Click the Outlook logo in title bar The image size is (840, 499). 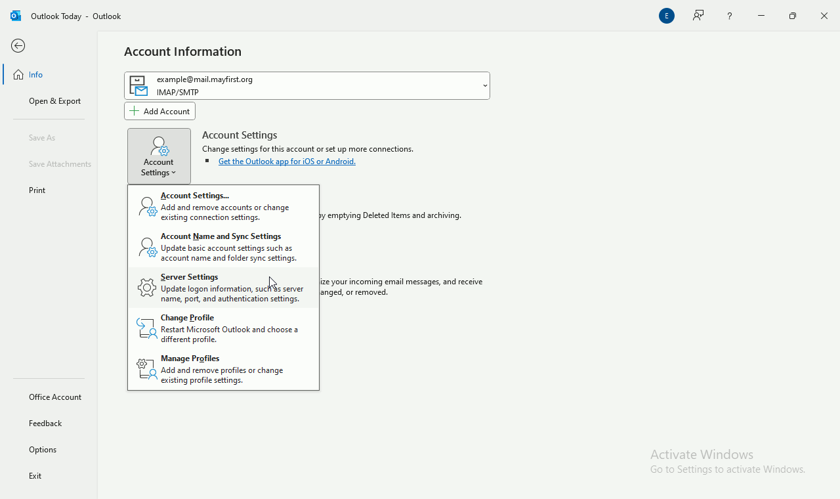tap(16, 16)
